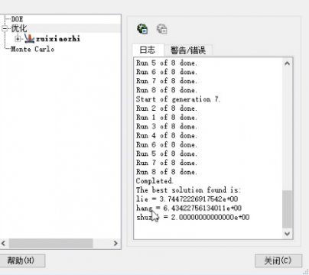Image resolution: width=309 pixels, height=275 pixels.
Task: Click the log vertical scrollbar thumb
Action: point(288,209)
